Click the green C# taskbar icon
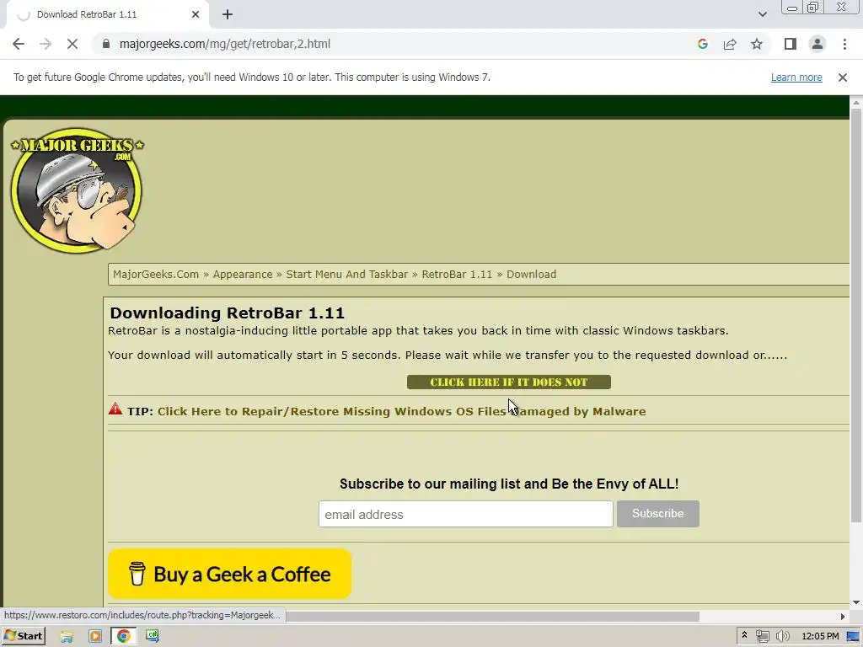The width and height of the screenshot is (863, 647). [153, 637]
